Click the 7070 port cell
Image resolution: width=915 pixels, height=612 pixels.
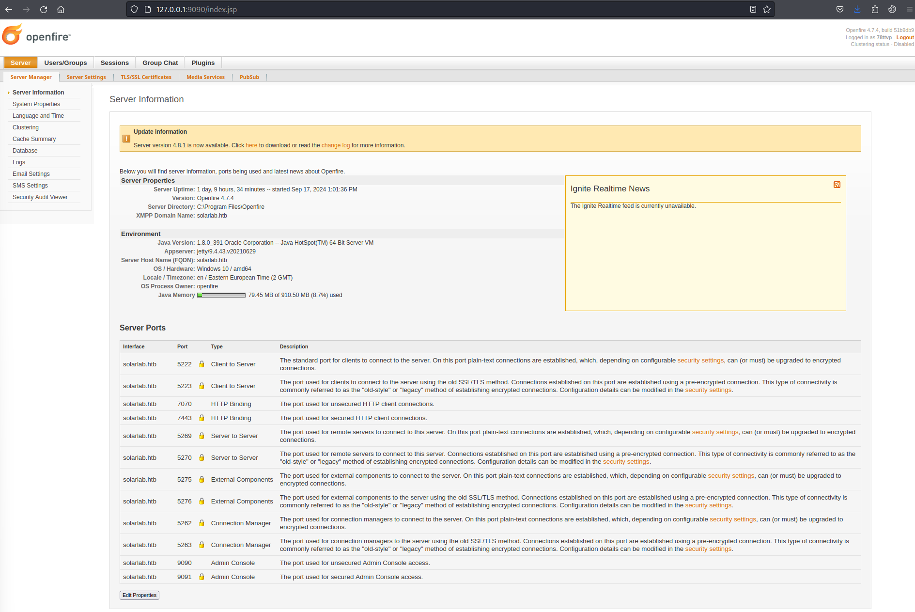185,404
